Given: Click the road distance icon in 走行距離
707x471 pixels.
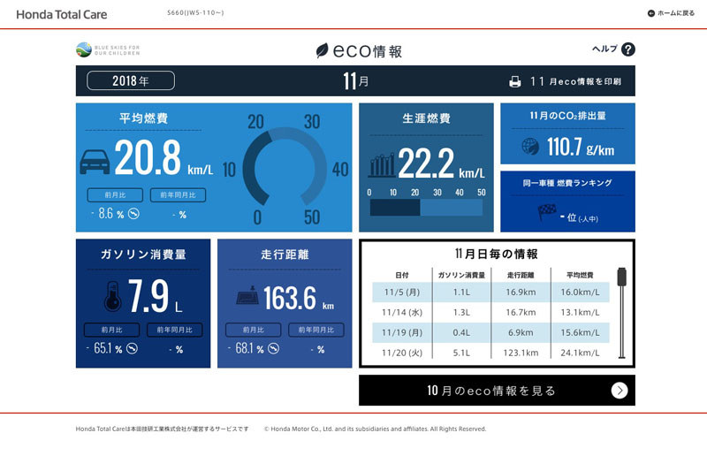Looking at the screenshot, I should 247,296.
